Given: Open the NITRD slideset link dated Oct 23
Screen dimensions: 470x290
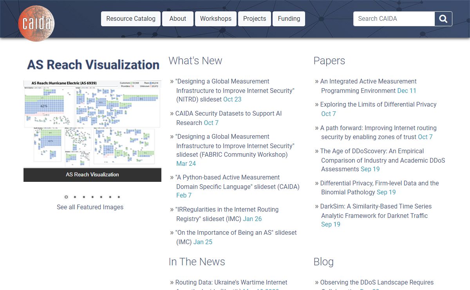Looking at the screenshot, I should (235, 91).
